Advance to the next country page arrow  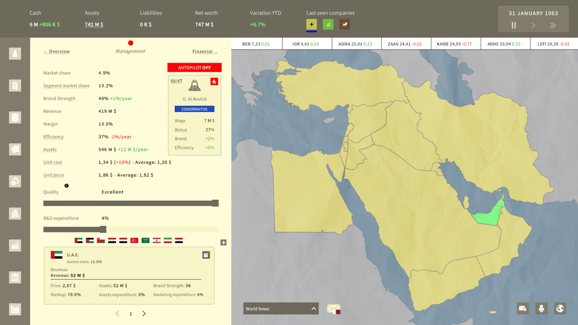[144, 314]
